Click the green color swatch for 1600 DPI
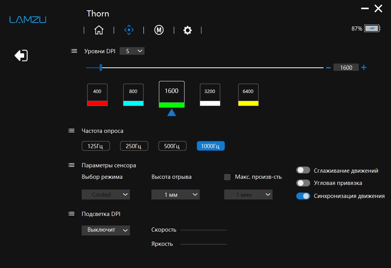 pos(172,105)
